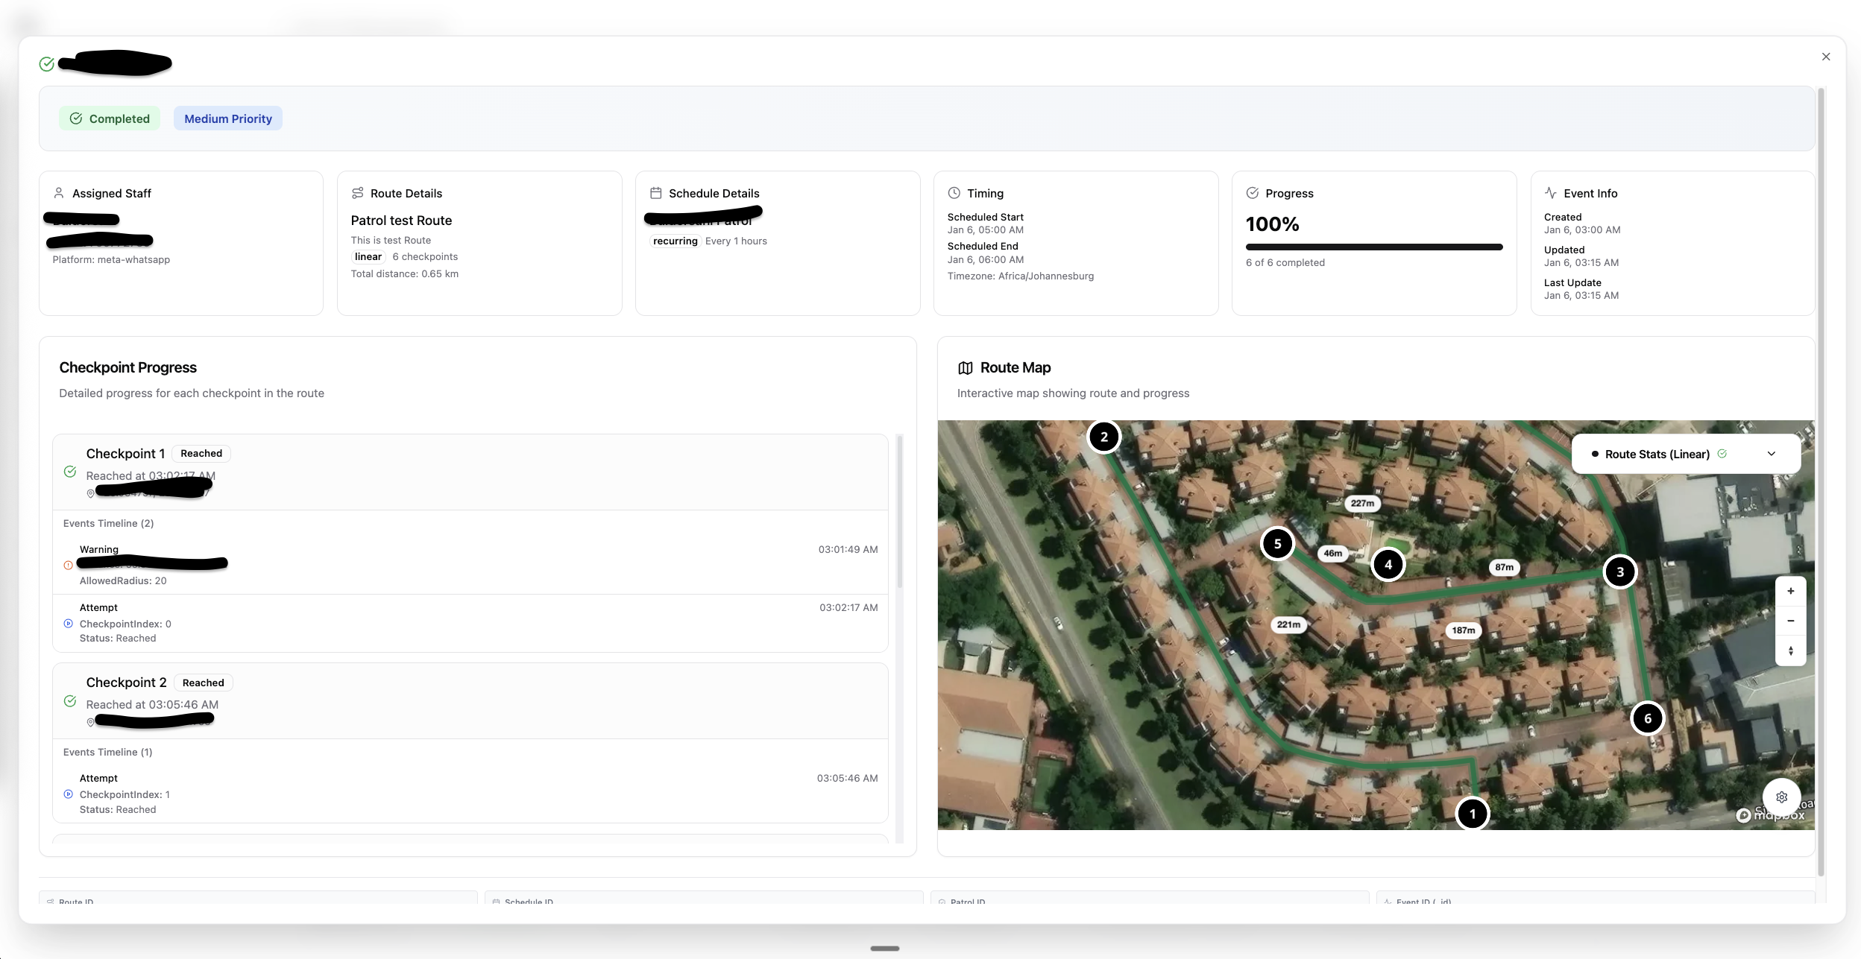This screenshot has width=1861, height=959.
Task: Click the Assigned Staff person icon
Action: [60, 192]
